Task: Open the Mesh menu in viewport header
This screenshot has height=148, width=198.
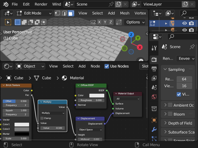Action: (125, 13)
